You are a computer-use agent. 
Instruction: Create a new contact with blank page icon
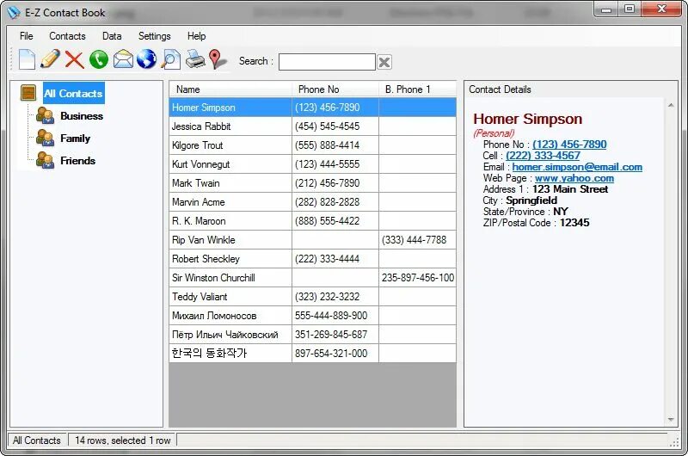27,59
